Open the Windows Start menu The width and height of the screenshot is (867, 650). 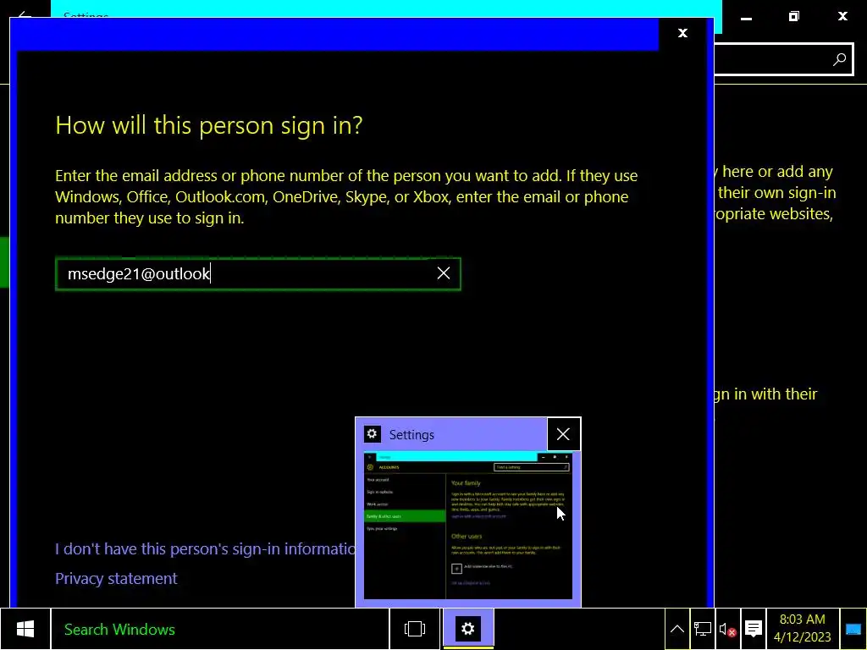tap(25, 629)
